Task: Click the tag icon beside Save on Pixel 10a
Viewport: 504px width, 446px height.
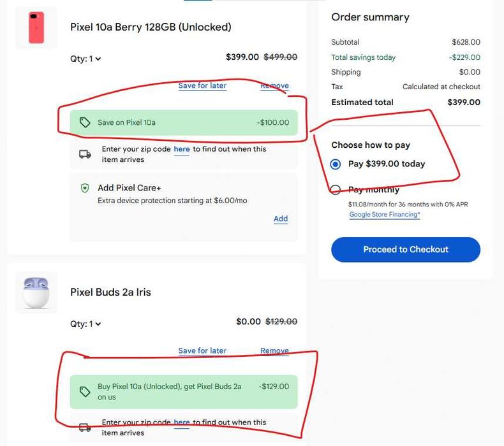Action: coord(85,122)
